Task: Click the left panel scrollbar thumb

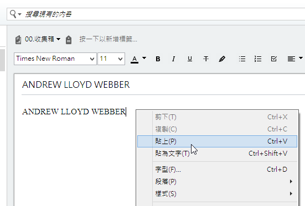Action: (2, 60)
